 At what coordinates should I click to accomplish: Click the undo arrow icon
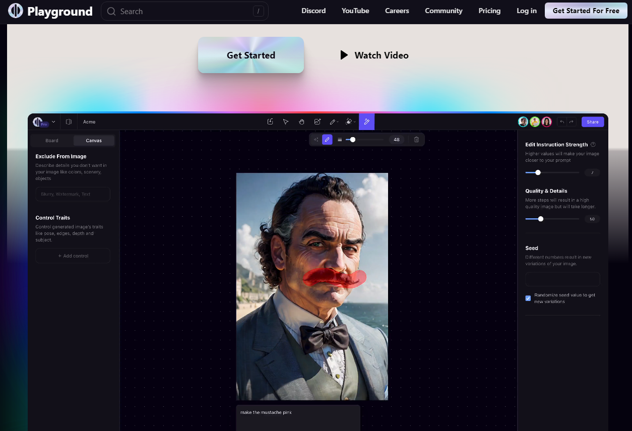562,121
